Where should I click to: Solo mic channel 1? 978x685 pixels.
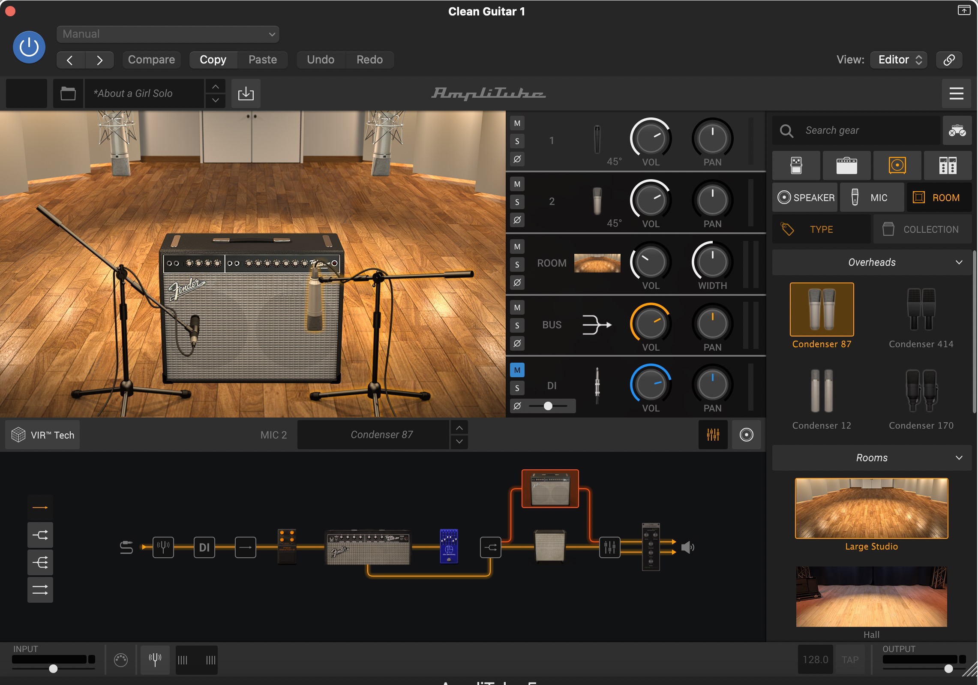pyautogui.click(x=517, y=141)
